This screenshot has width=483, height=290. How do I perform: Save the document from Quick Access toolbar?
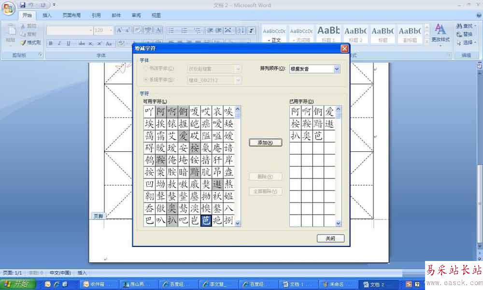23,5
